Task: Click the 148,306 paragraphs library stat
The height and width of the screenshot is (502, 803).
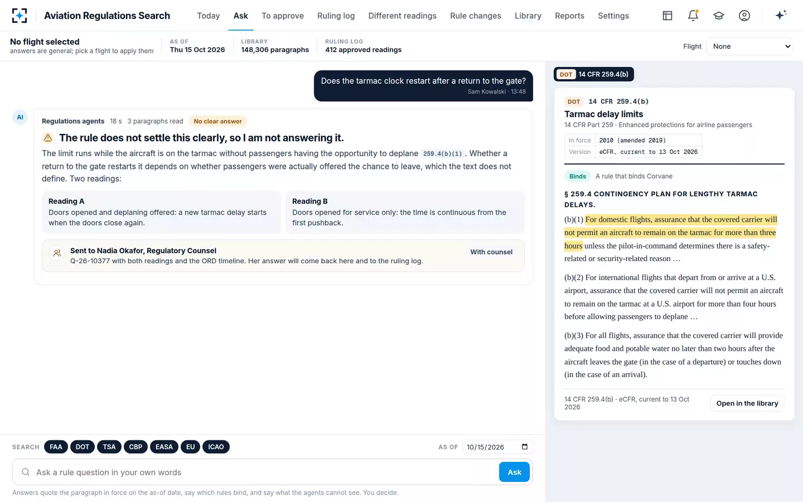Action: click(x=275, y=50)
